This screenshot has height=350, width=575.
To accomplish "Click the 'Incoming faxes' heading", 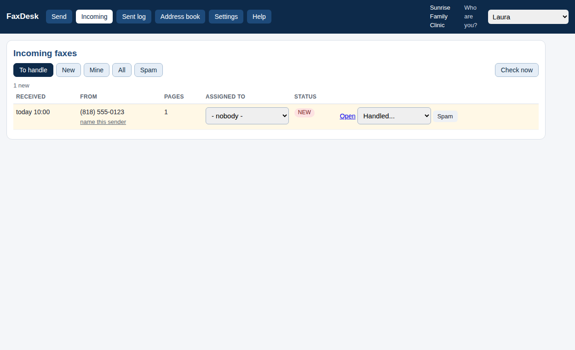I will [45, 53].
